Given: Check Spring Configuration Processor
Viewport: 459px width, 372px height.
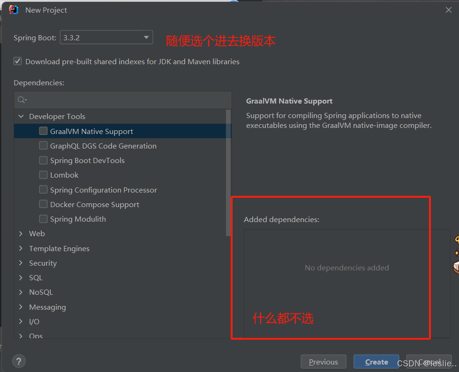Looking at the screenshot, I should [43, 189].
